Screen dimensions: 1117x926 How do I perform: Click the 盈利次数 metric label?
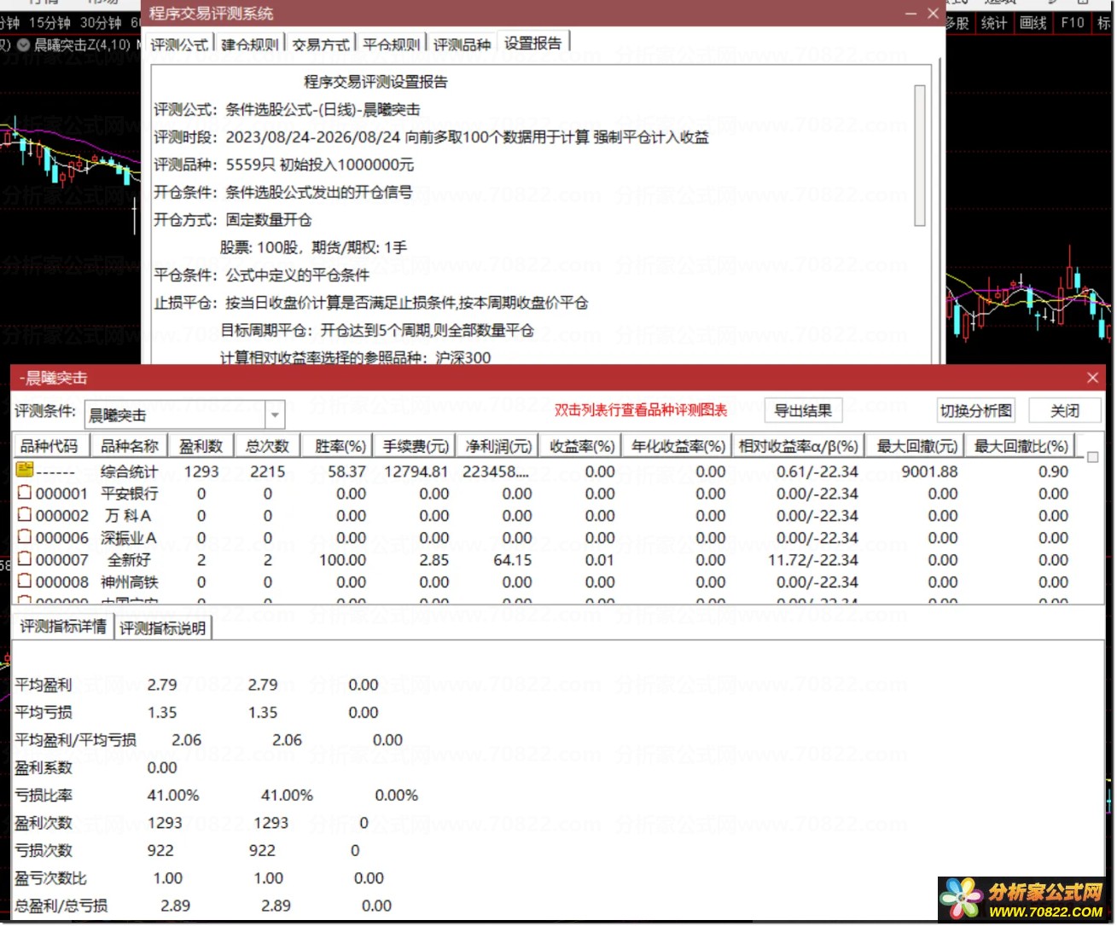pyautogui.click(x=44, y=823)
